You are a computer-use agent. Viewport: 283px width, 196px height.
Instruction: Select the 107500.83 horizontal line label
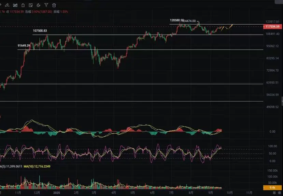40,31
